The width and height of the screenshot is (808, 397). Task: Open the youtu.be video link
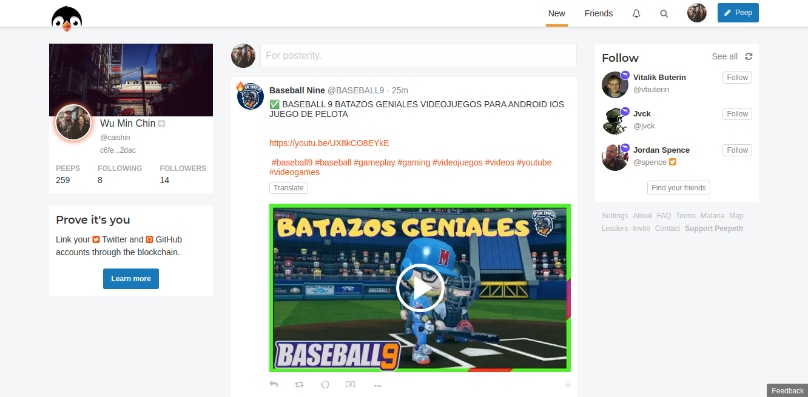329,143
